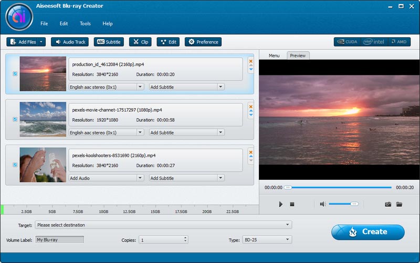
Task: Open the Edit menu
Action: pos(64,24)
